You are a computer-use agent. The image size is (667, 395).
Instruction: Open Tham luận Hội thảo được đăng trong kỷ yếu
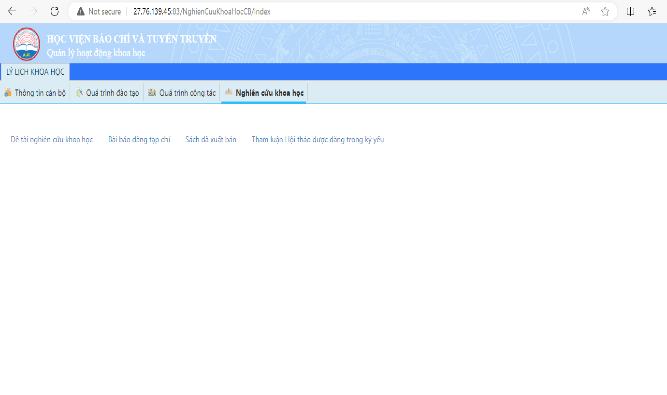(318, 140)
